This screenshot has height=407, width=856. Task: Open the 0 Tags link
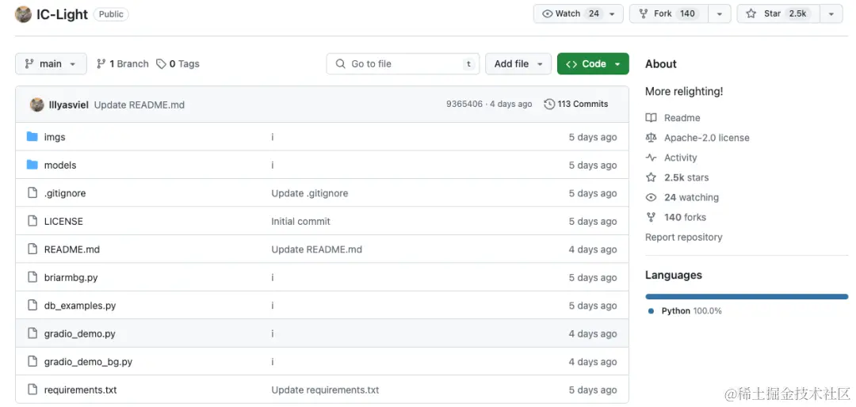click(x=178, y=64)
